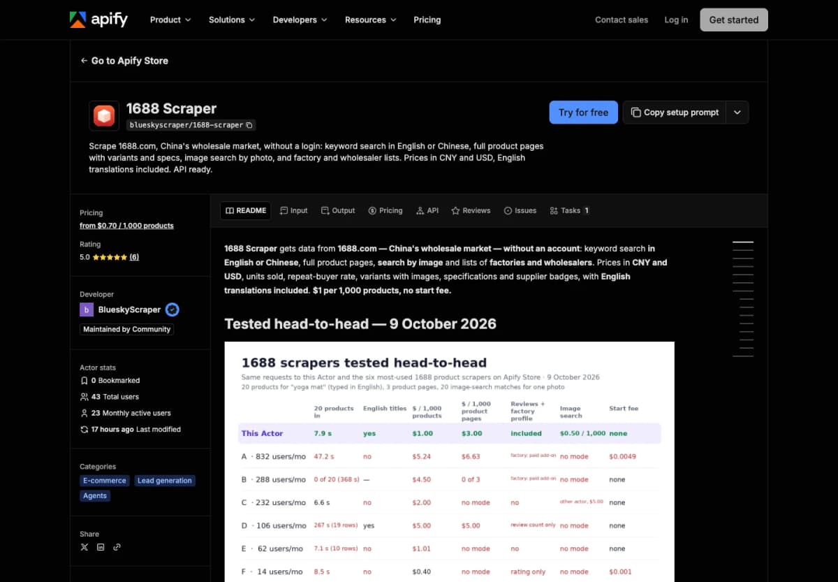Click the Monthly active users icon
The width and height of the screenshot is (838, 582).
[84, 413]
